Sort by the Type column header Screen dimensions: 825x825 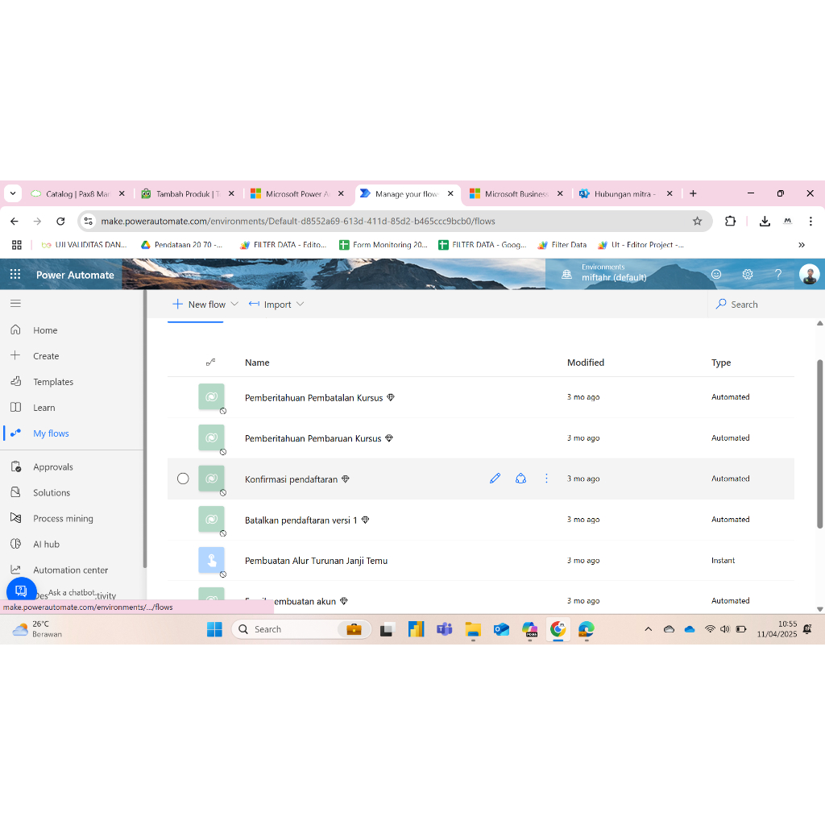tap(721, 363)
